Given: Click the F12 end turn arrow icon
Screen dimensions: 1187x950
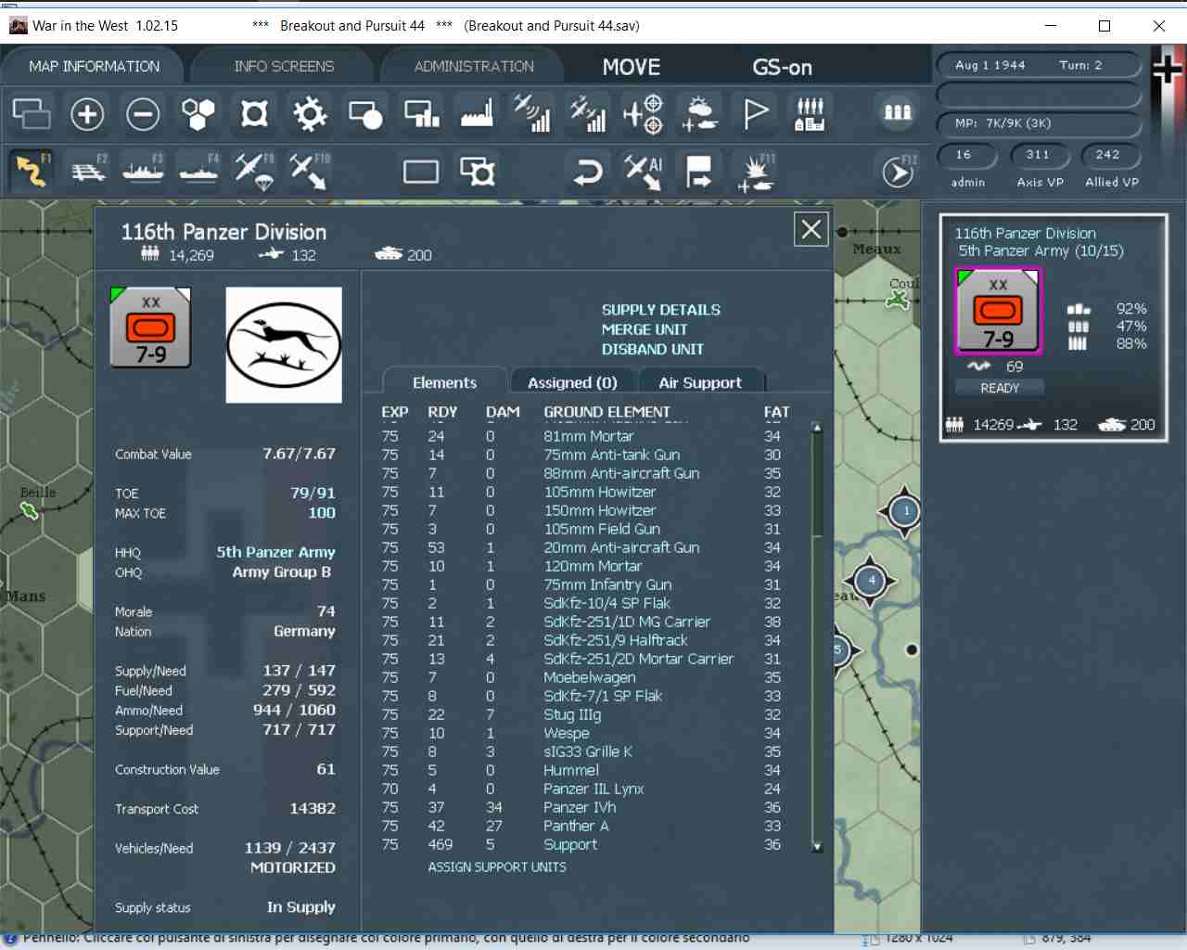Looking at the screenshot, I should click(898, 172).
